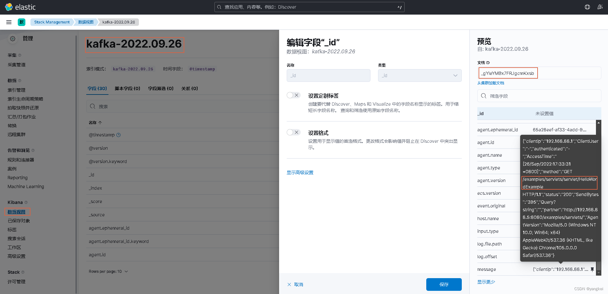Click the green space avatar icon
This screenshot has height=294, width=608.
(x=22, y=22)
